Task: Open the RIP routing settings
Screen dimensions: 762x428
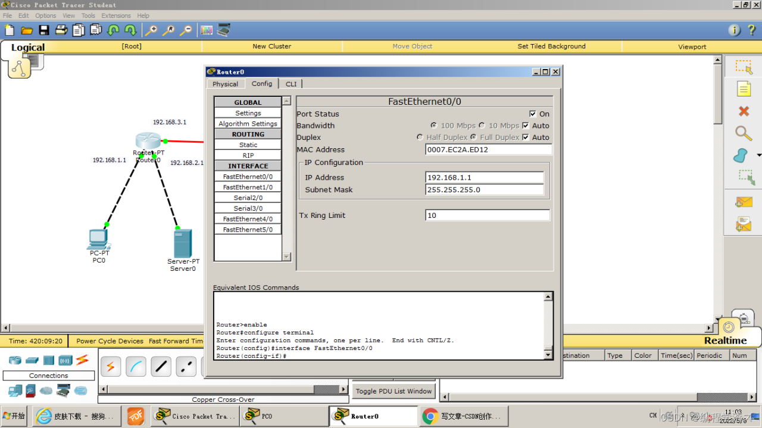Action: [248, 155]
